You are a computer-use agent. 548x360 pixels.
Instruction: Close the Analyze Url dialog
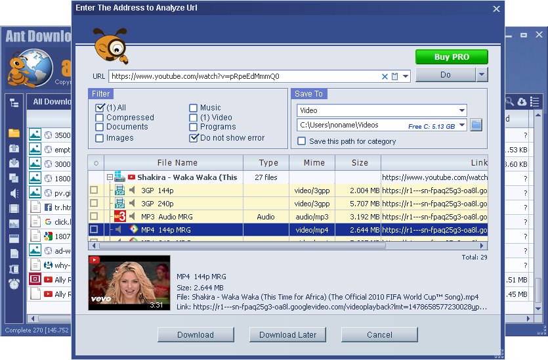click(x=496, y=9)
